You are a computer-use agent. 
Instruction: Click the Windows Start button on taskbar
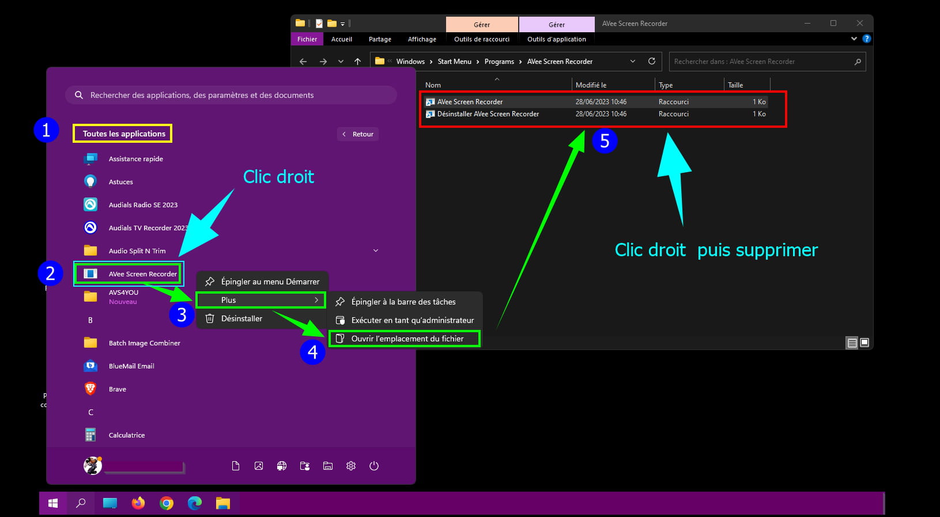[x=53, y=503]
